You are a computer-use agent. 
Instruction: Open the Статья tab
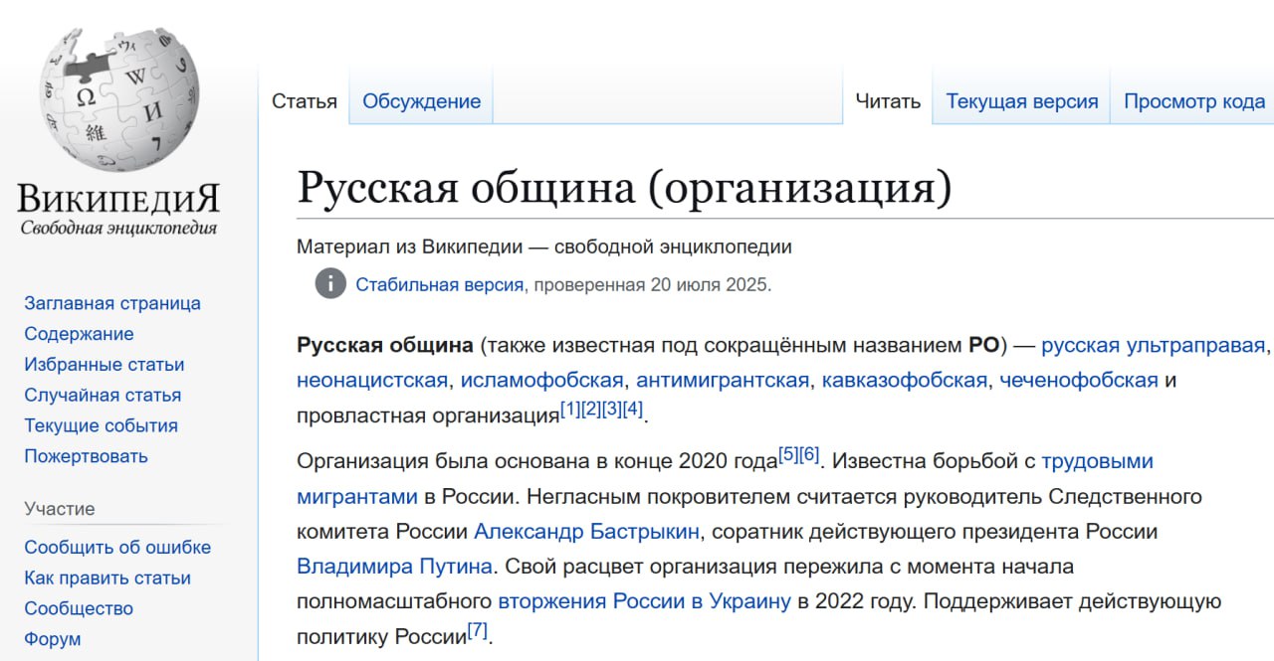click(305, 101)
